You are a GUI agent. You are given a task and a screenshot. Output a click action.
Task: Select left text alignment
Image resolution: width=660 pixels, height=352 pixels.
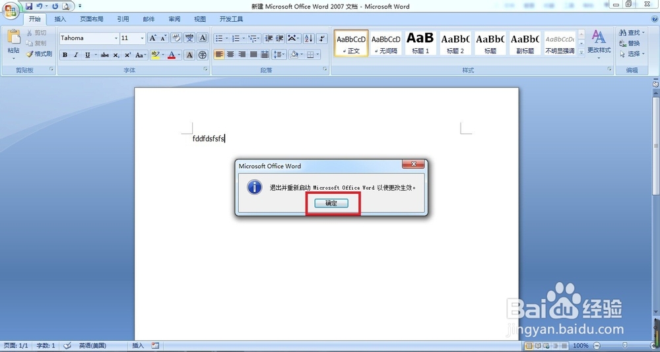point(219,55)
